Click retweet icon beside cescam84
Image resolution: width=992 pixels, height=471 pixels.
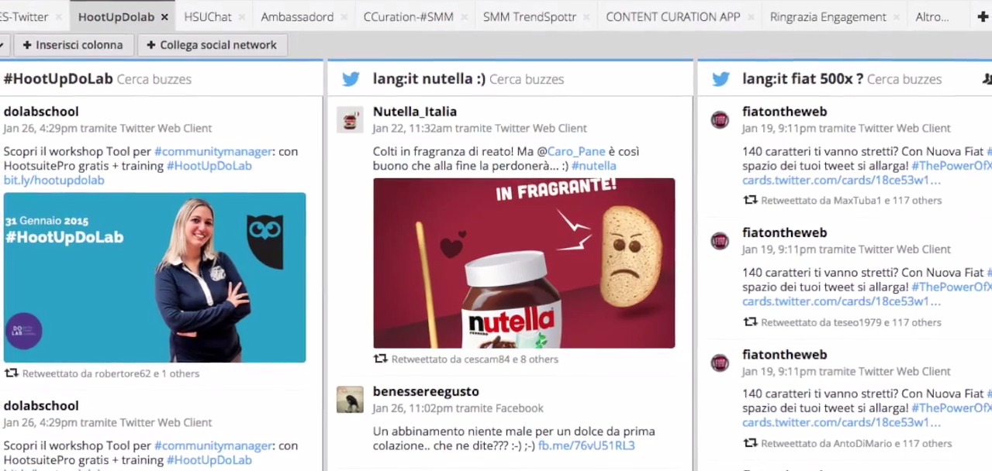click(x=380, y=359)
